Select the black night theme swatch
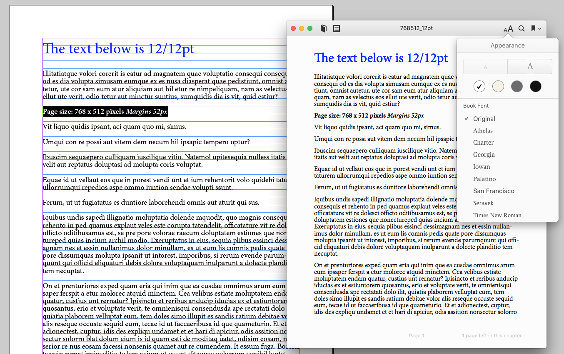This screenshot has width=564, height=354. (x=536, y=86)
